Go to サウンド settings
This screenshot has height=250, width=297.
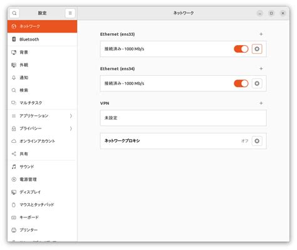pos(42,167)
